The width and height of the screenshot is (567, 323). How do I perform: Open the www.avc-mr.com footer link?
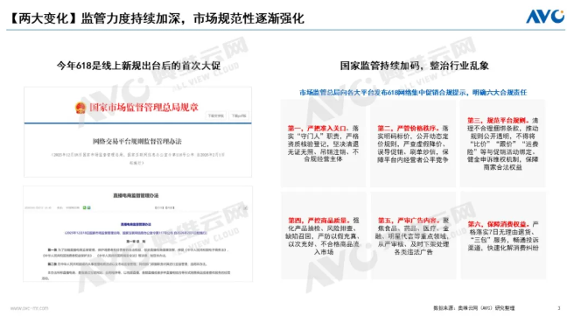point(29,308)
